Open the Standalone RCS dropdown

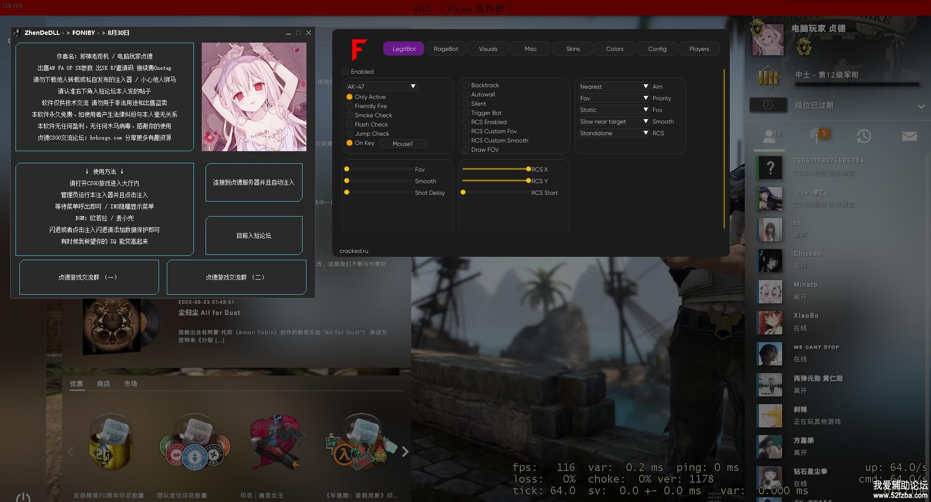click(x=613, y=133)
